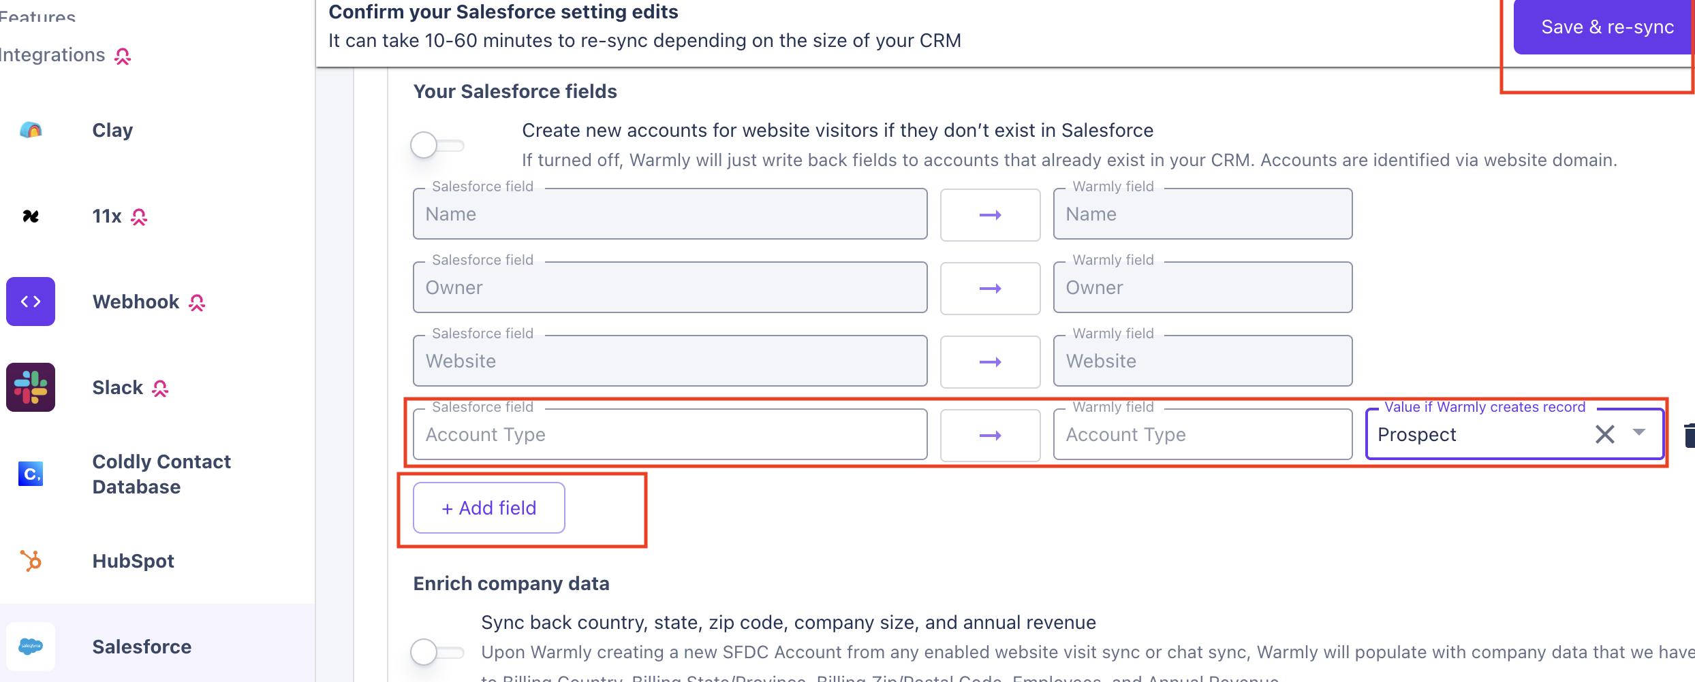Open the Integrations menu item

coord(53,55)
